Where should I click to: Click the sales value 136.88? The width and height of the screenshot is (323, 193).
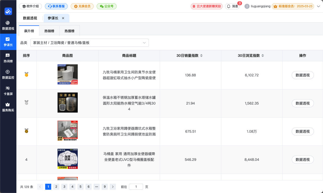(191, 75)
